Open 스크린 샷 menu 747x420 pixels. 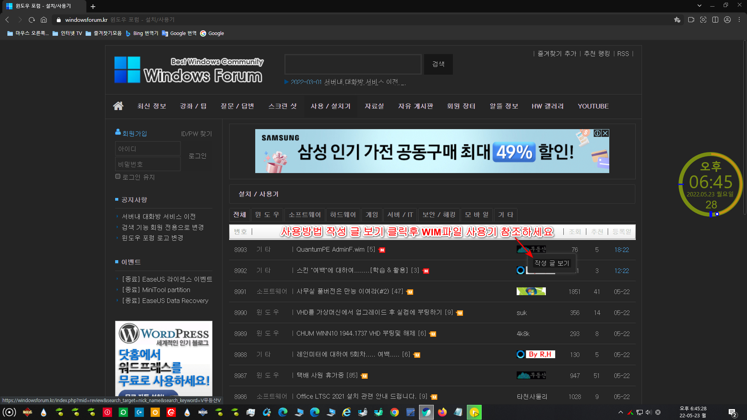click(x=282, y=106)
